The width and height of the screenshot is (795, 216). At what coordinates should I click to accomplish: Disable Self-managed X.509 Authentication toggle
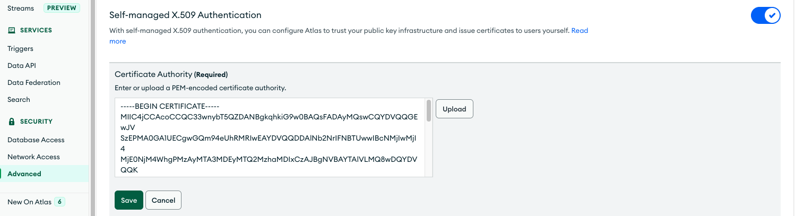(x=765, y=15)
